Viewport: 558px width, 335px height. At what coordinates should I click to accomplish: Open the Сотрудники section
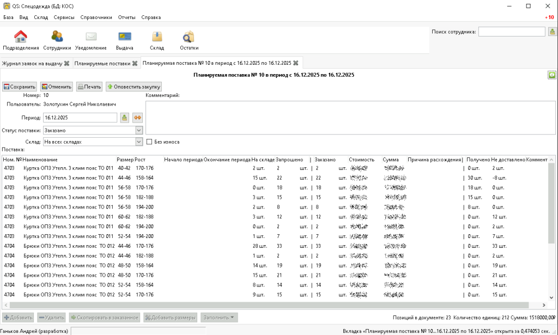[57, 40]
